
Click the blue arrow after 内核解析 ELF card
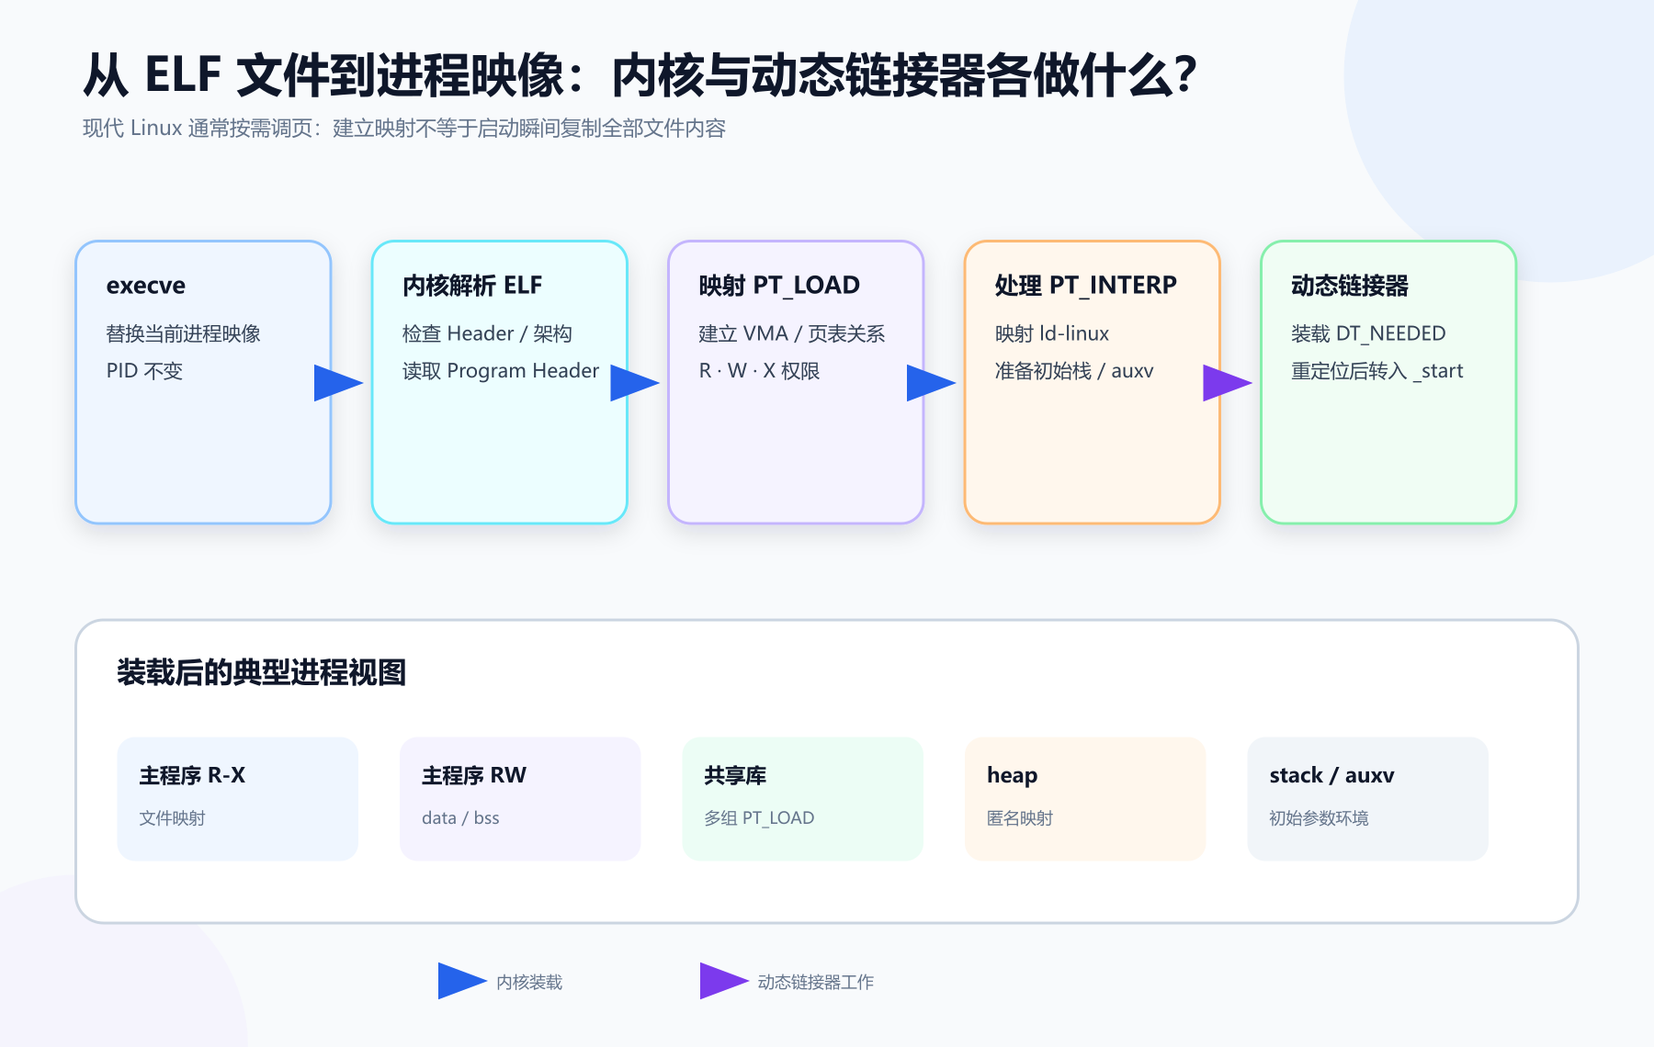pos(635,383)
